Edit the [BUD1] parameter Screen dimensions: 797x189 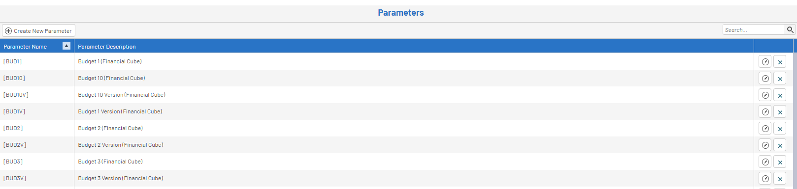765,62
